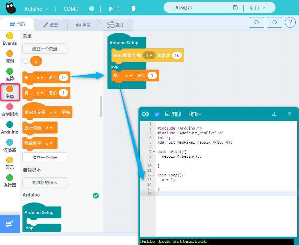Click 建立一个列表 button
The height and width of the screenshot is (245, 299).
point(45,157)
